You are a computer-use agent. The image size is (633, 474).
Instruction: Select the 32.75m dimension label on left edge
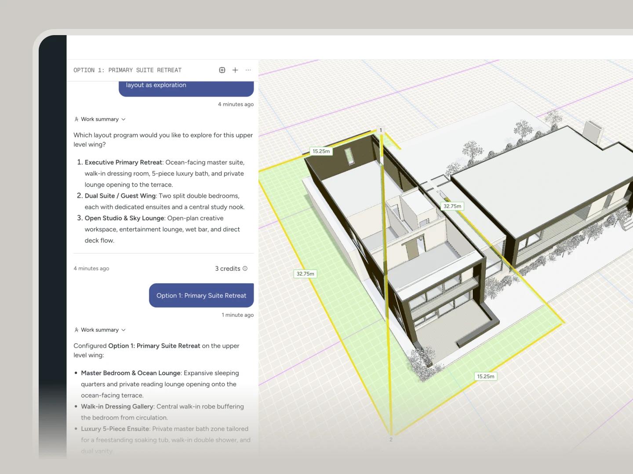305,274
